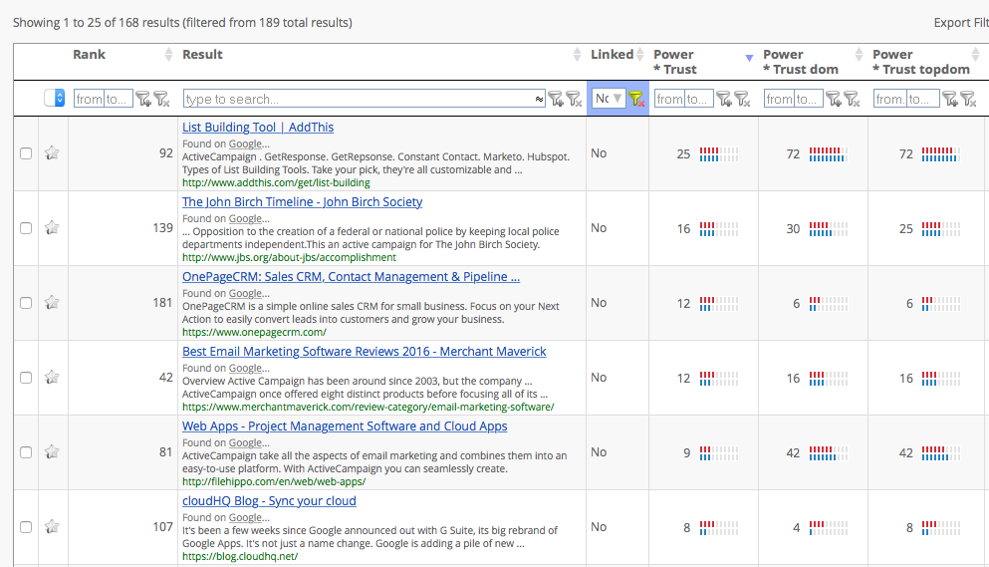Image resolution: width=989 pixels, height=567 pixels.
Task: Click the Power * Trust dom header
Action: click(801, 62)
